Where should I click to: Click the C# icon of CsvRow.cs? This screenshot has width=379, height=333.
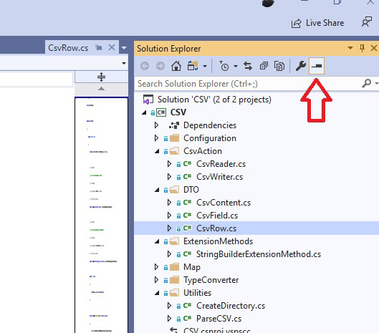(187, 228)
